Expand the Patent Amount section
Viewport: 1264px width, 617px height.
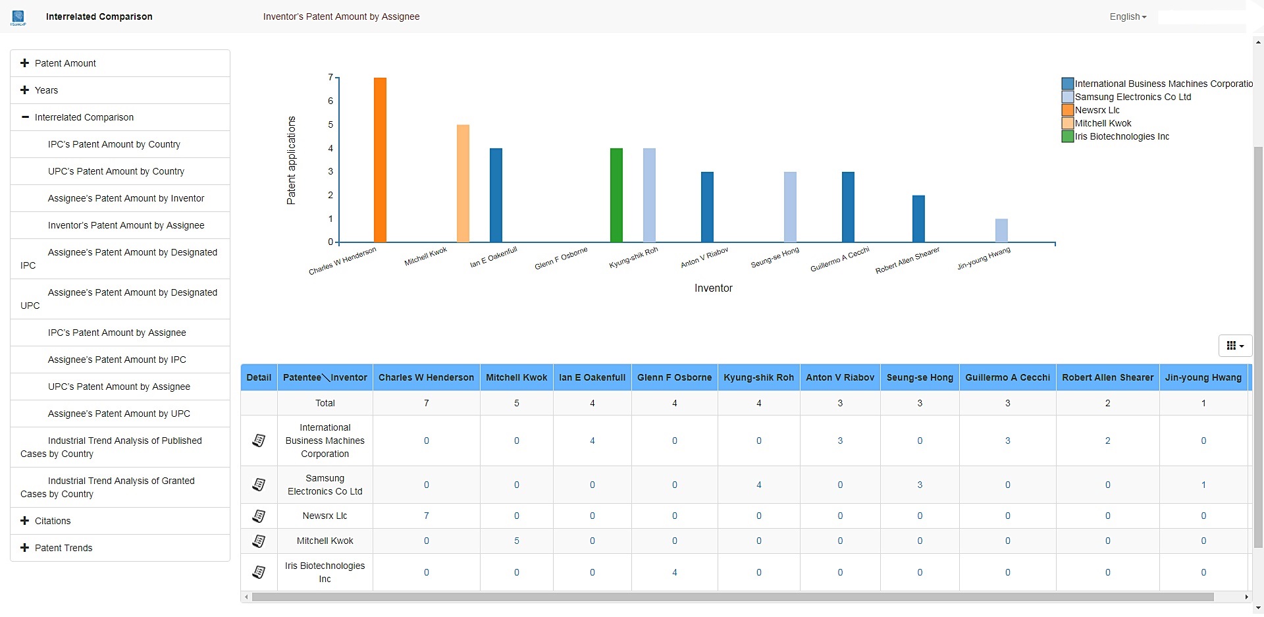(120, 63)
